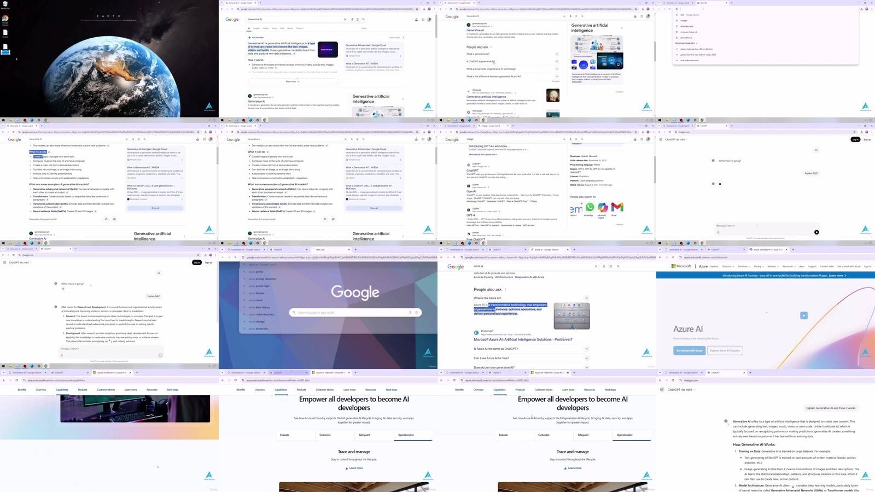Expand 'Is ChatGPT a generative AI?' question

557,61
